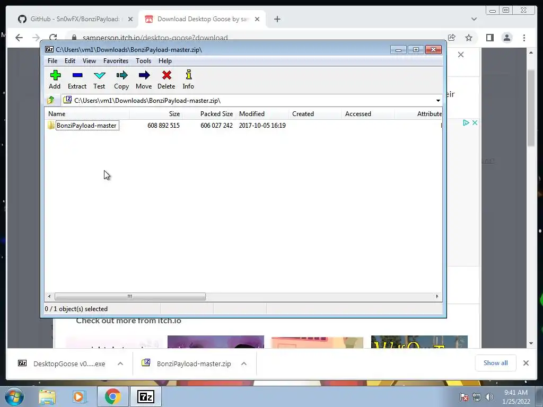Show all downloads
The image size is (543, 407).
[x=496, y=363]
